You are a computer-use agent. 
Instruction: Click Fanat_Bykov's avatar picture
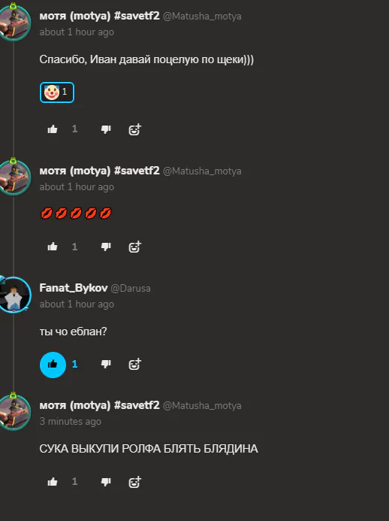[14, 295]
